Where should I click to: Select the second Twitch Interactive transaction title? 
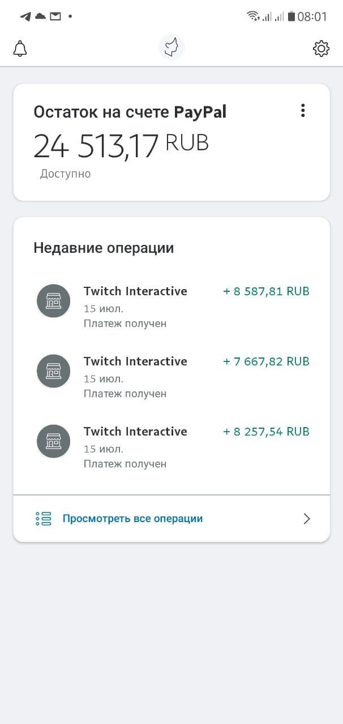[x=135, y=361]
